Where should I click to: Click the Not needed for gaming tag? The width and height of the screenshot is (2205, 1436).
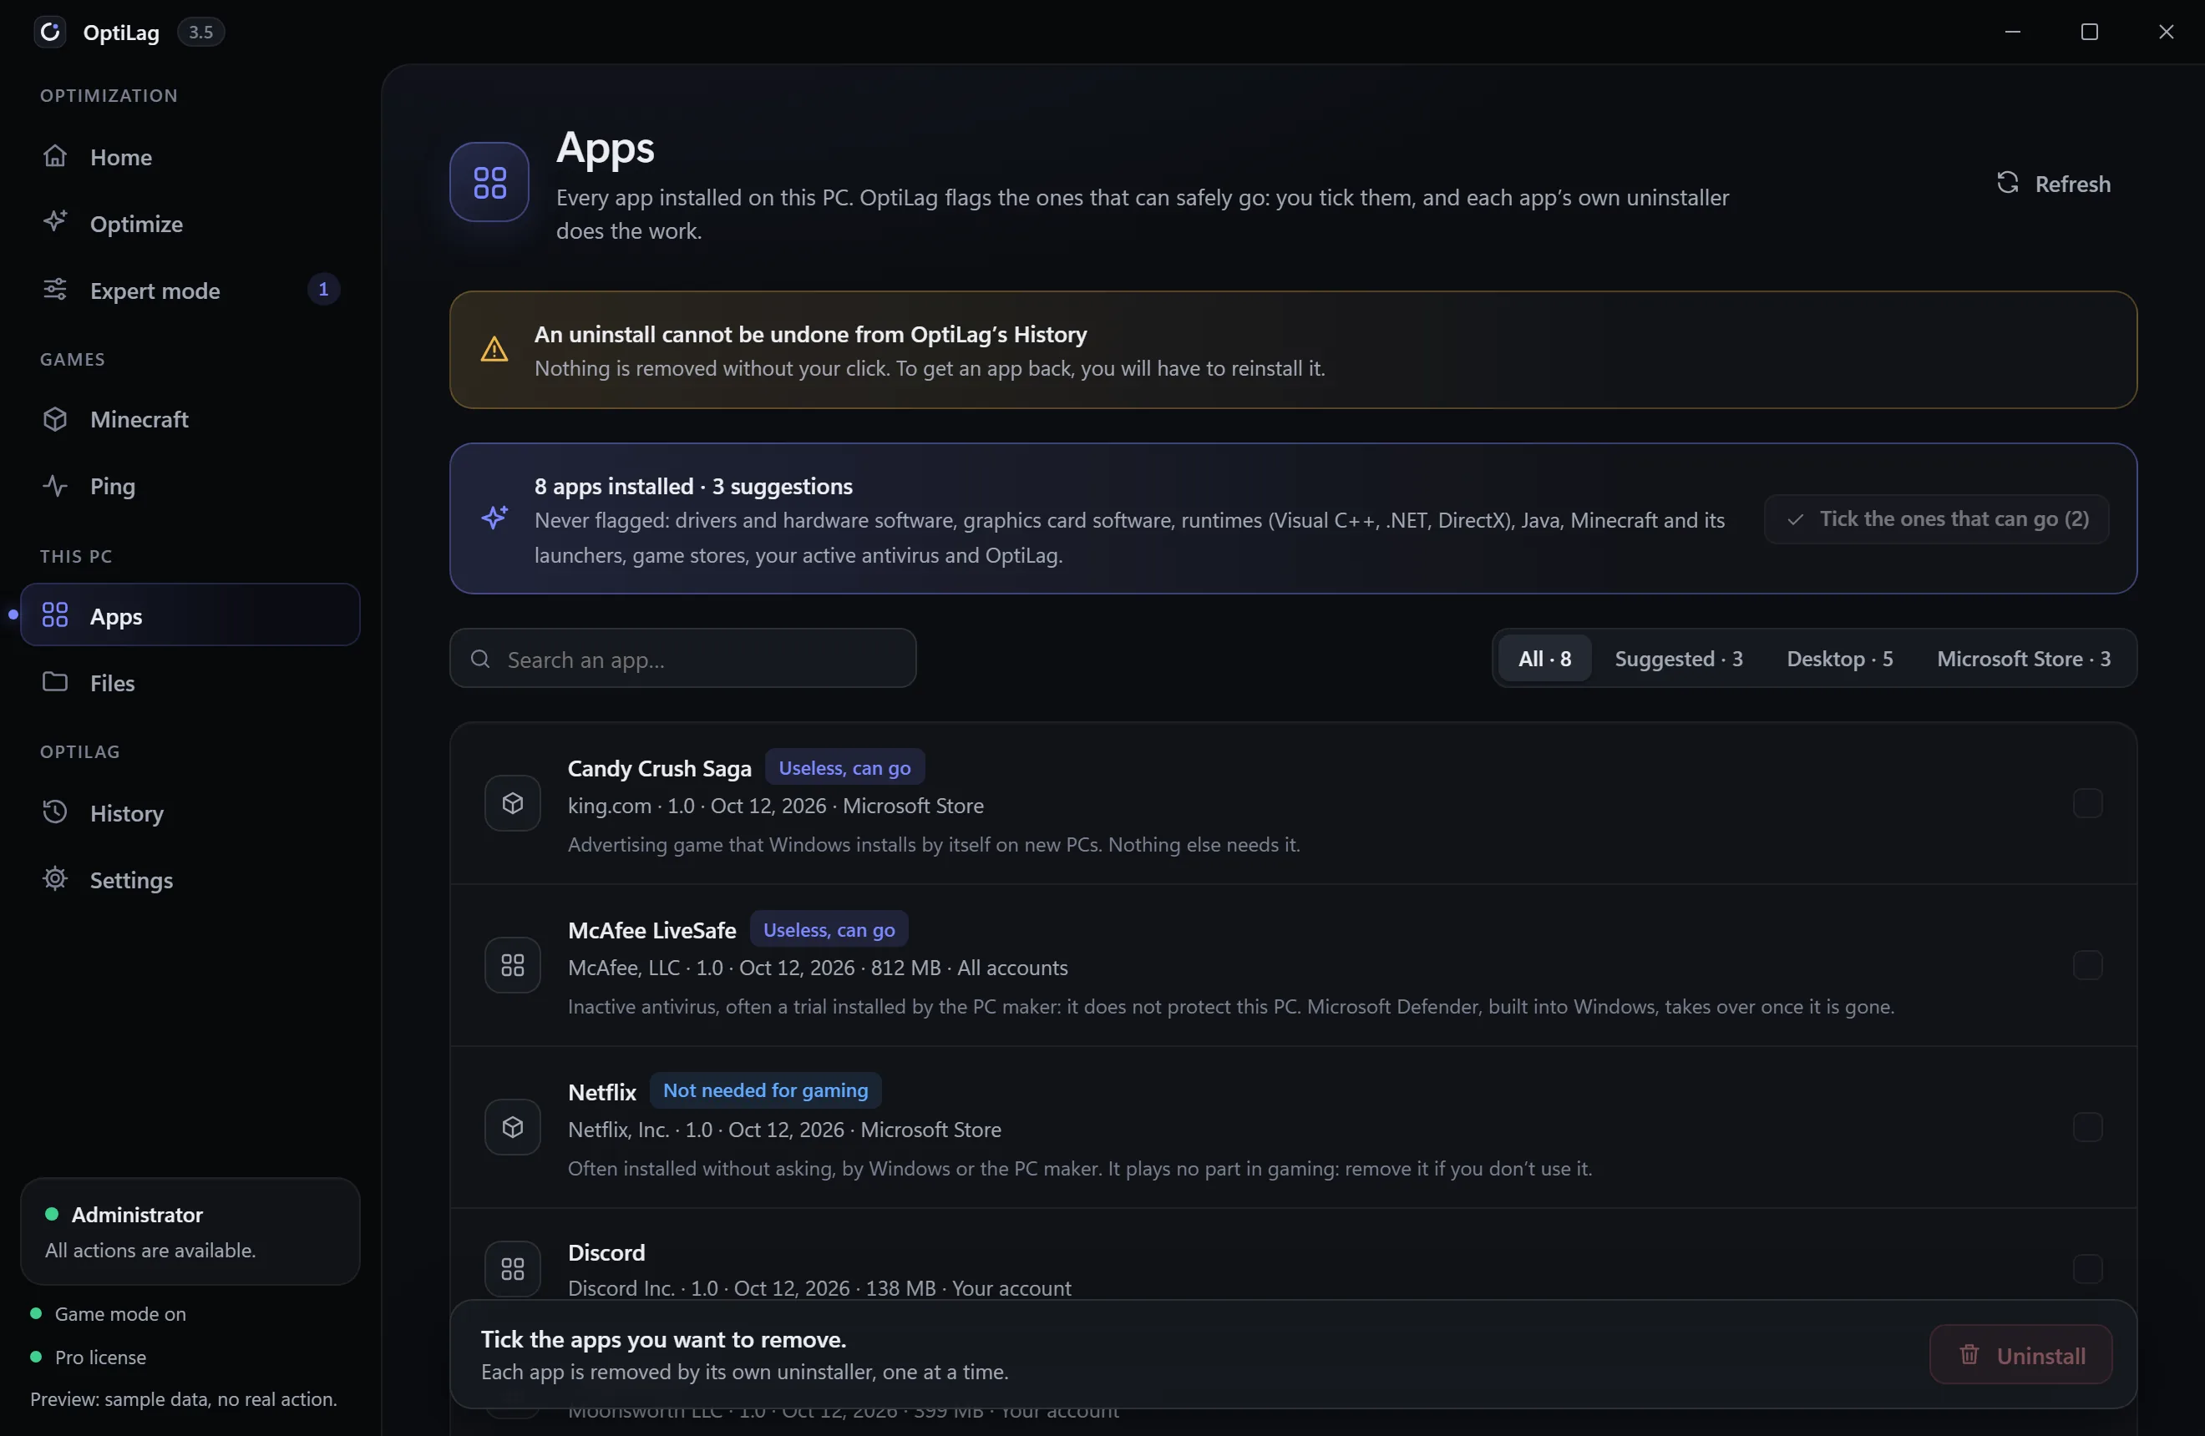pos(765,1090)
